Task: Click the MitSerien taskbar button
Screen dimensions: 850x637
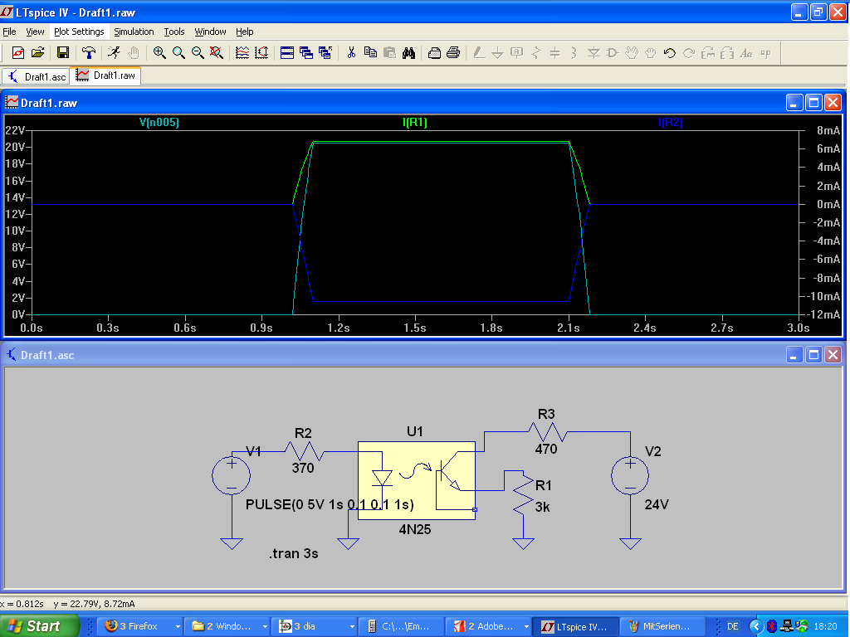Action: [662, 626]
